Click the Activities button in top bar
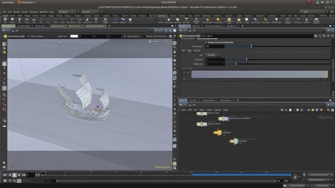This screenshot has height=188, width=335. (x=8, y=2)
